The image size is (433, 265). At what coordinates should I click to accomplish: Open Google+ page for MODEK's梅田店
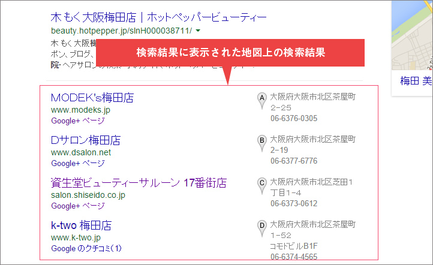click(x=77, y=121)
